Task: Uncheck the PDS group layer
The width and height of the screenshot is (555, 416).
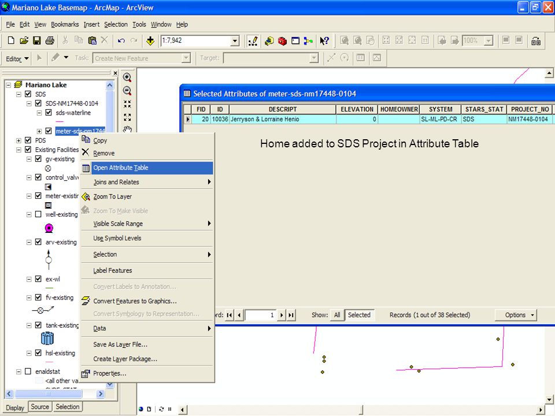Action: pos(28,140)
